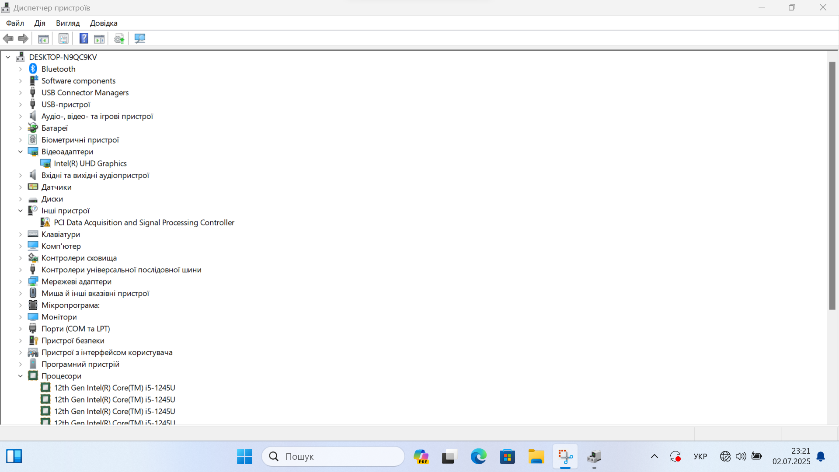Expand the Bluetooth category
This screenshot has width=839, height=472.
21,69
